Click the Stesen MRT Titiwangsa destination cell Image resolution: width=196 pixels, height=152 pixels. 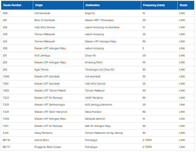tap(99, 20)
